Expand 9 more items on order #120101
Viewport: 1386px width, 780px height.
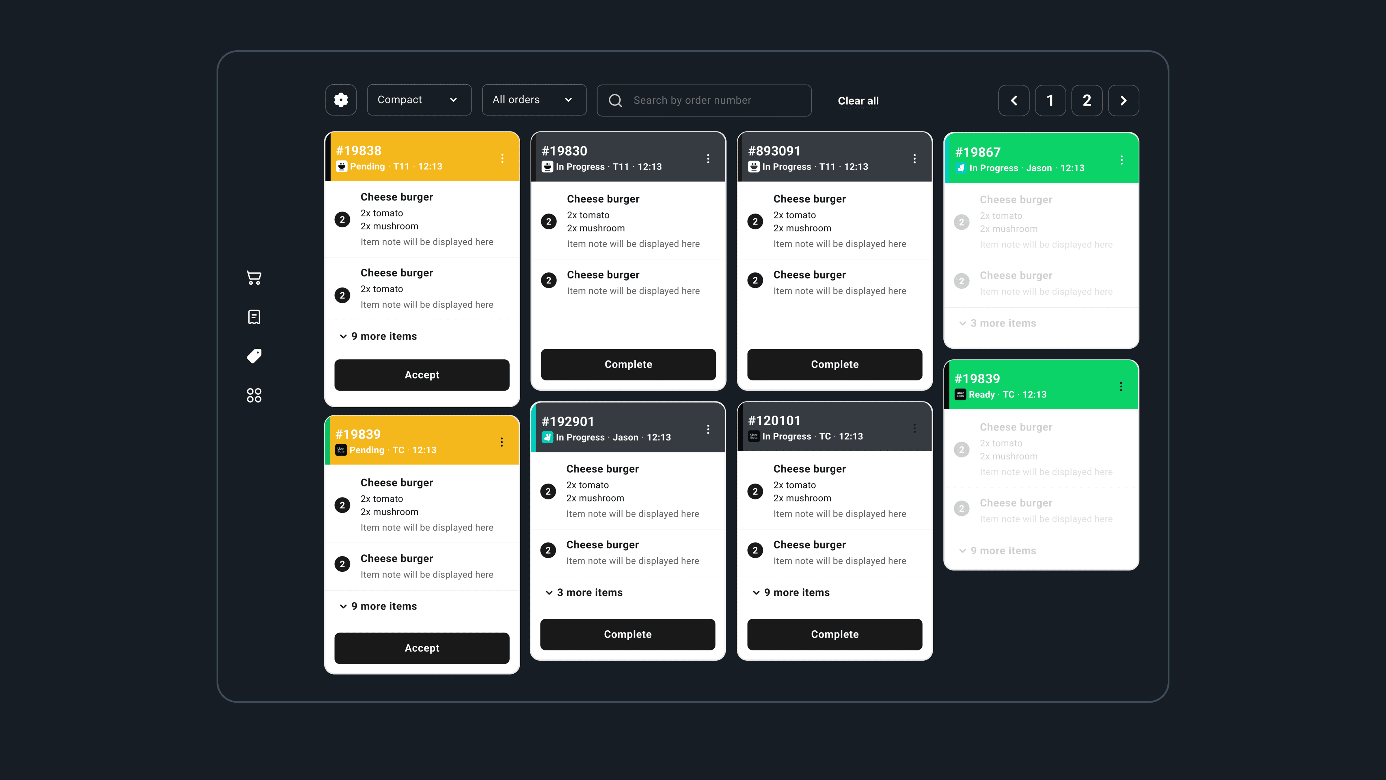pos(791,593)
